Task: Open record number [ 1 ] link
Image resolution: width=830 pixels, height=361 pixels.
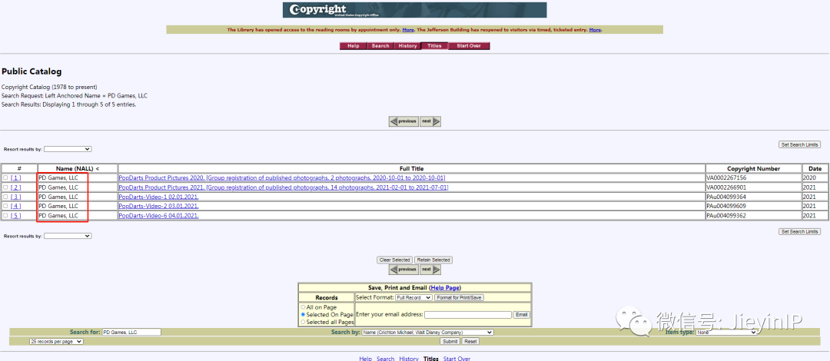Action: pyautogui.click(x=16, y=178)
